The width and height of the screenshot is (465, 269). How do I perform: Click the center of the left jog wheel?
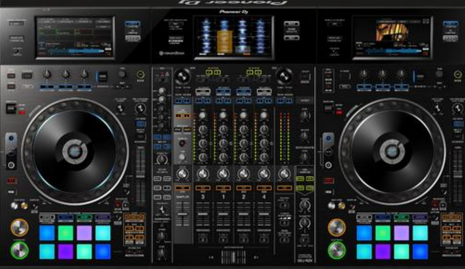tap(75, 151)
